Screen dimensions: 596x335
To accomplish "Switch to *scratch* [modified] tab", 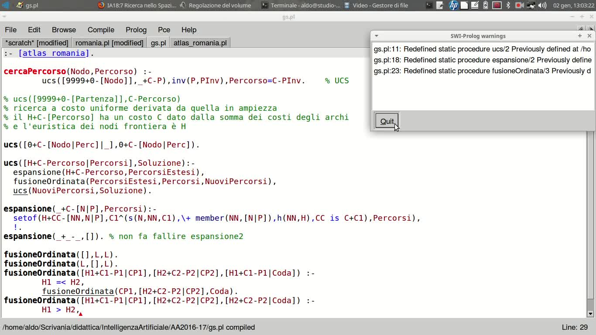I will [x=37, y=43].
